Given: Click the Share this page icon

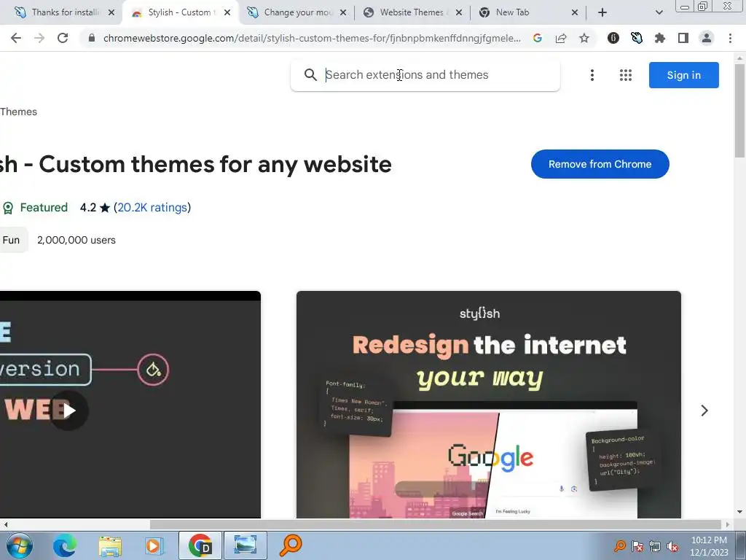Looking at the screenshot, I should 561,38.
